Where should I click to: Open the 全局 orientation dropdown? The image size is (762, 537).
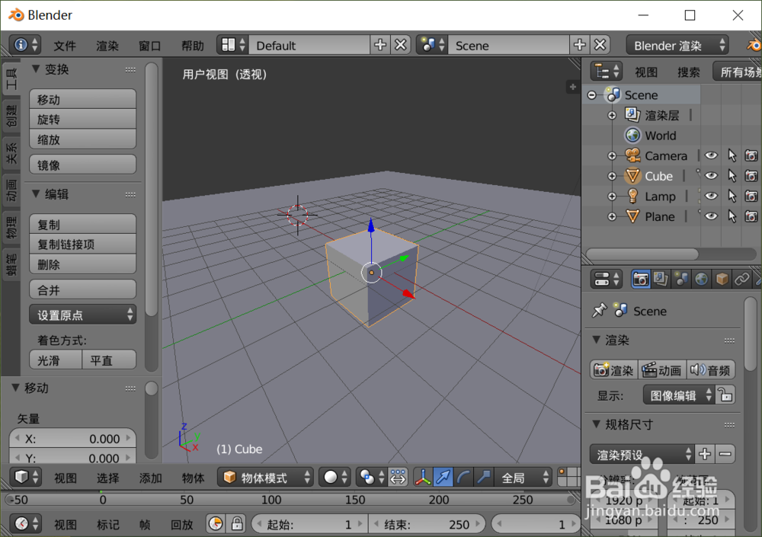(523, 478)
